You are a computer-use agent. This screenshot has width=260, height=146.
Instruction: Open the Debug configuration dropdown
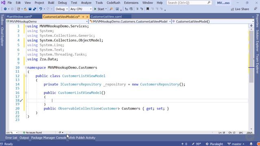(61, 9)
